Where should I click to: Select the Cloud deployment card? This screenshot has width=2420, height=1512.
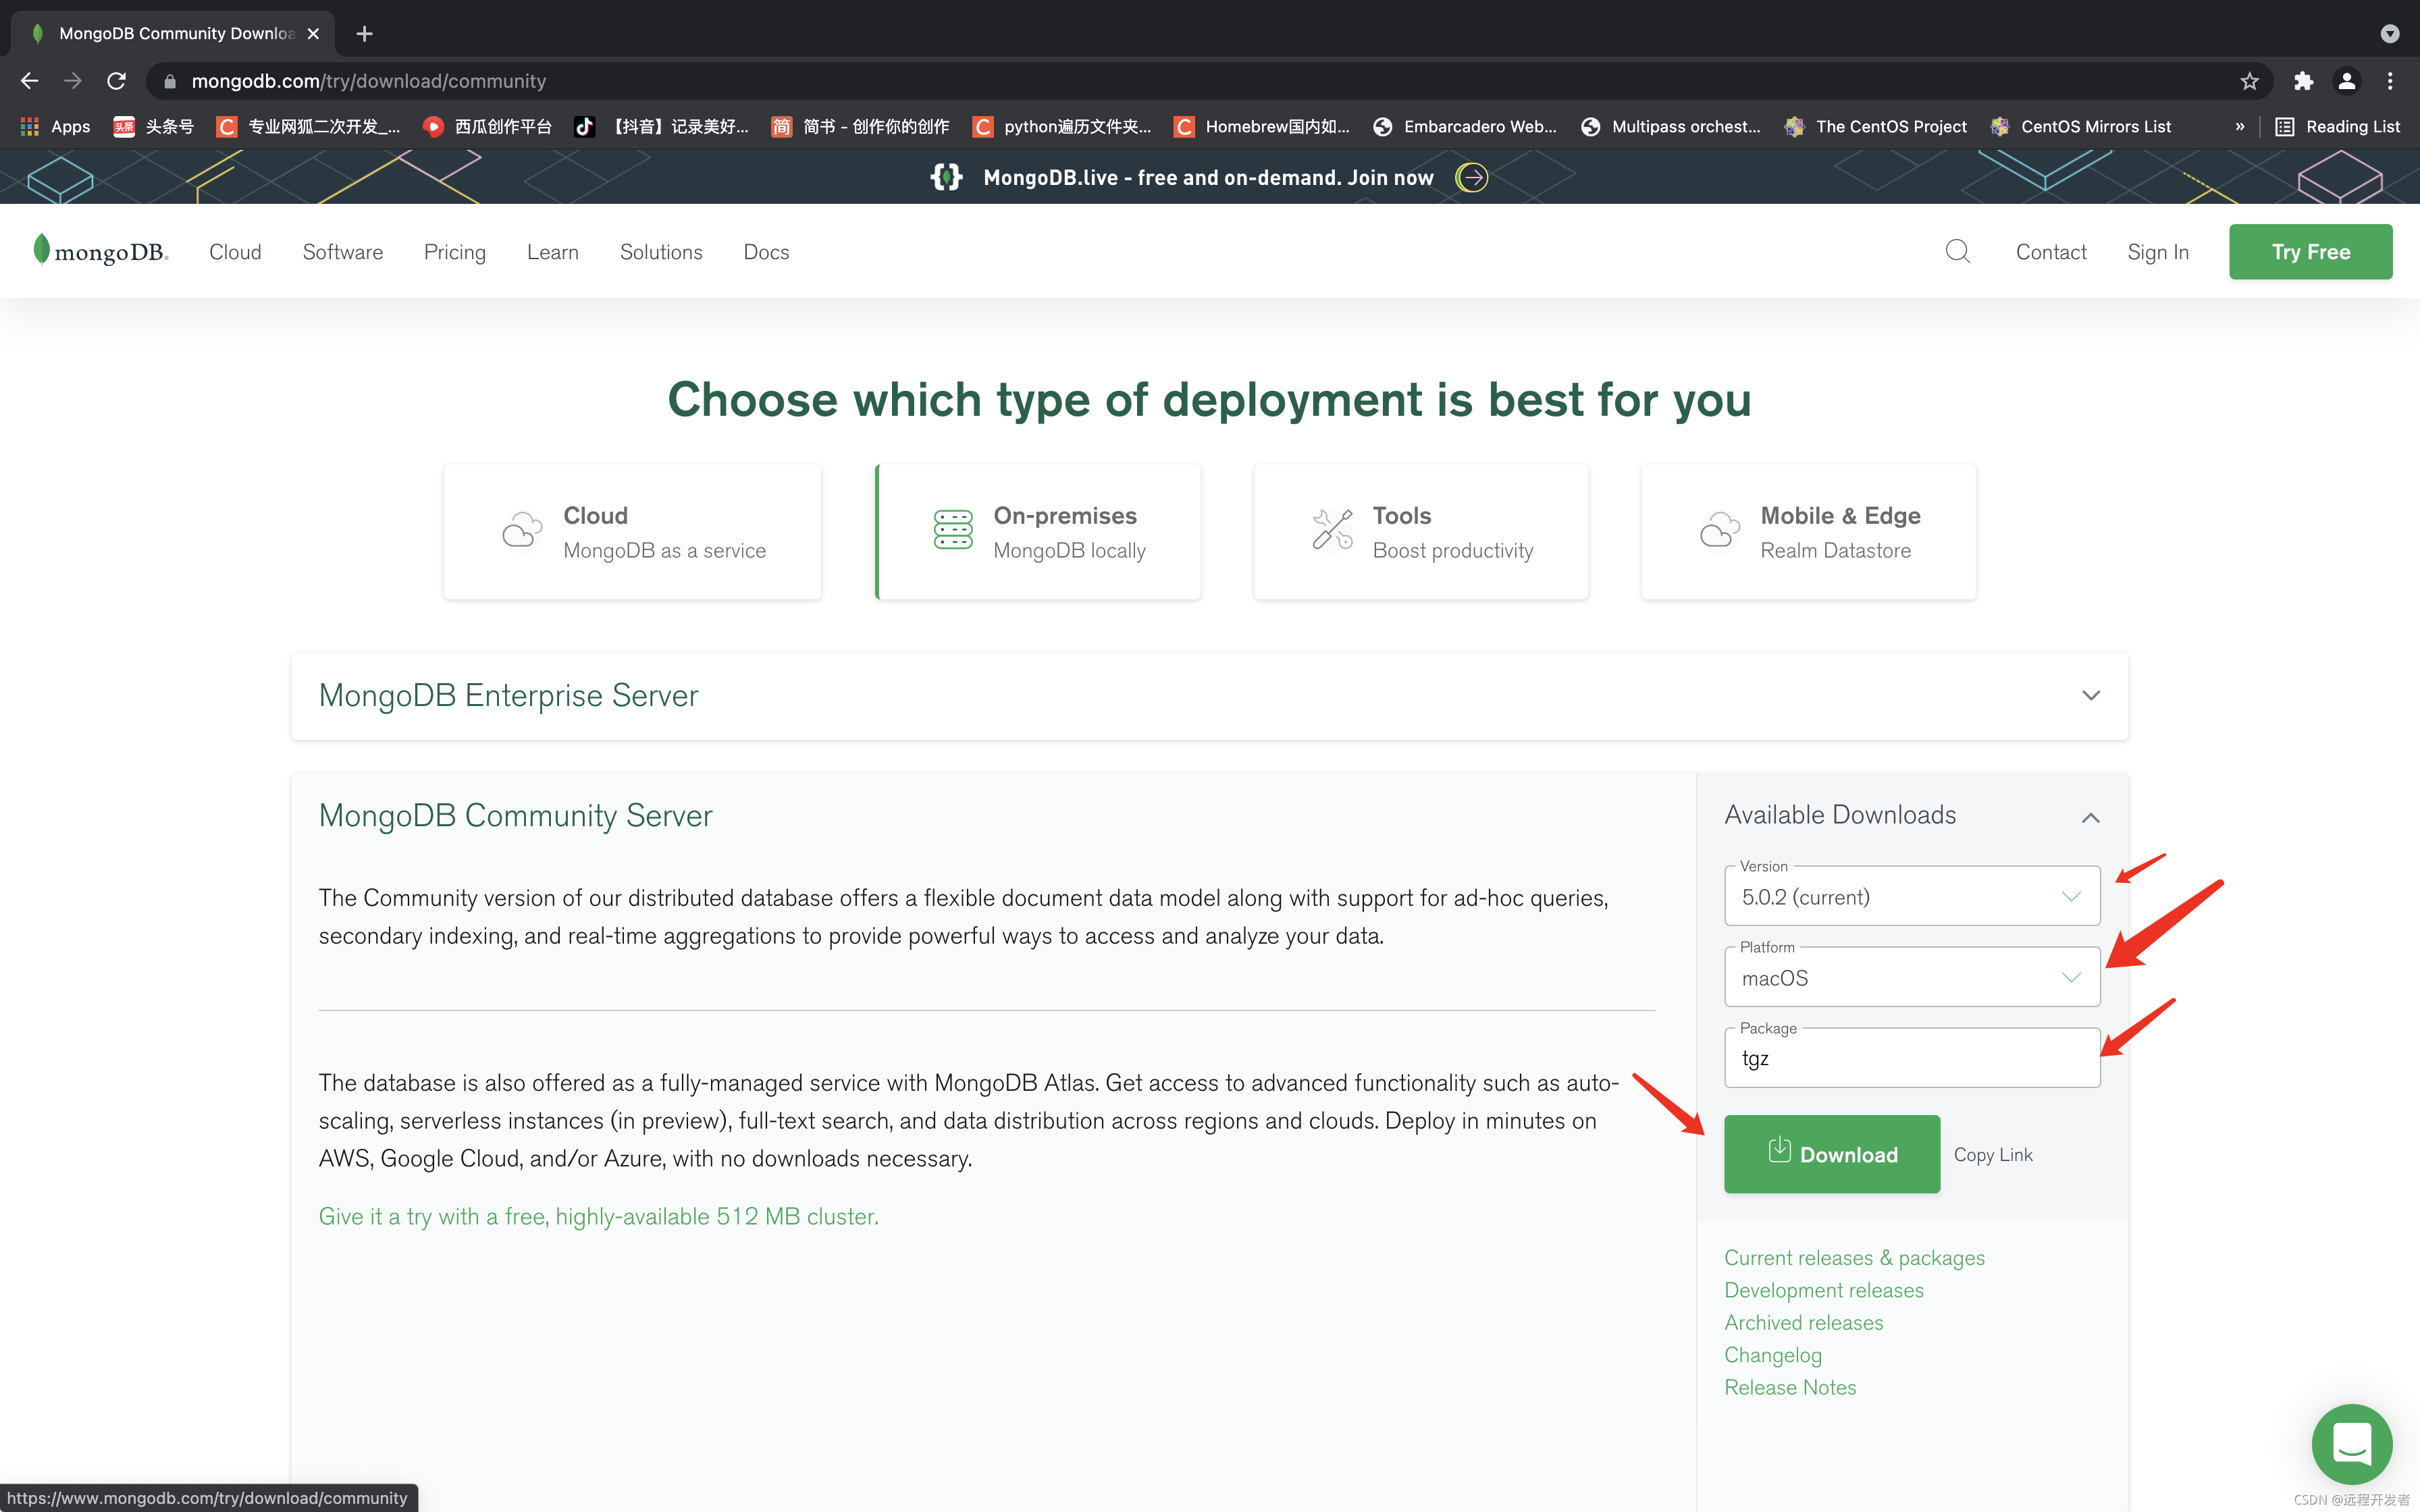633,532
